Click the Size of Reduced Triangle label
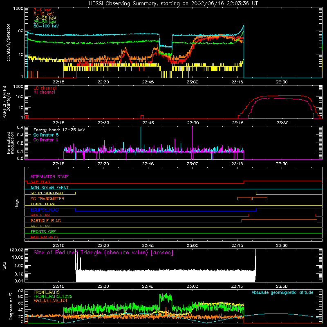Screen dimensions: 327x327 click(103, 253)
